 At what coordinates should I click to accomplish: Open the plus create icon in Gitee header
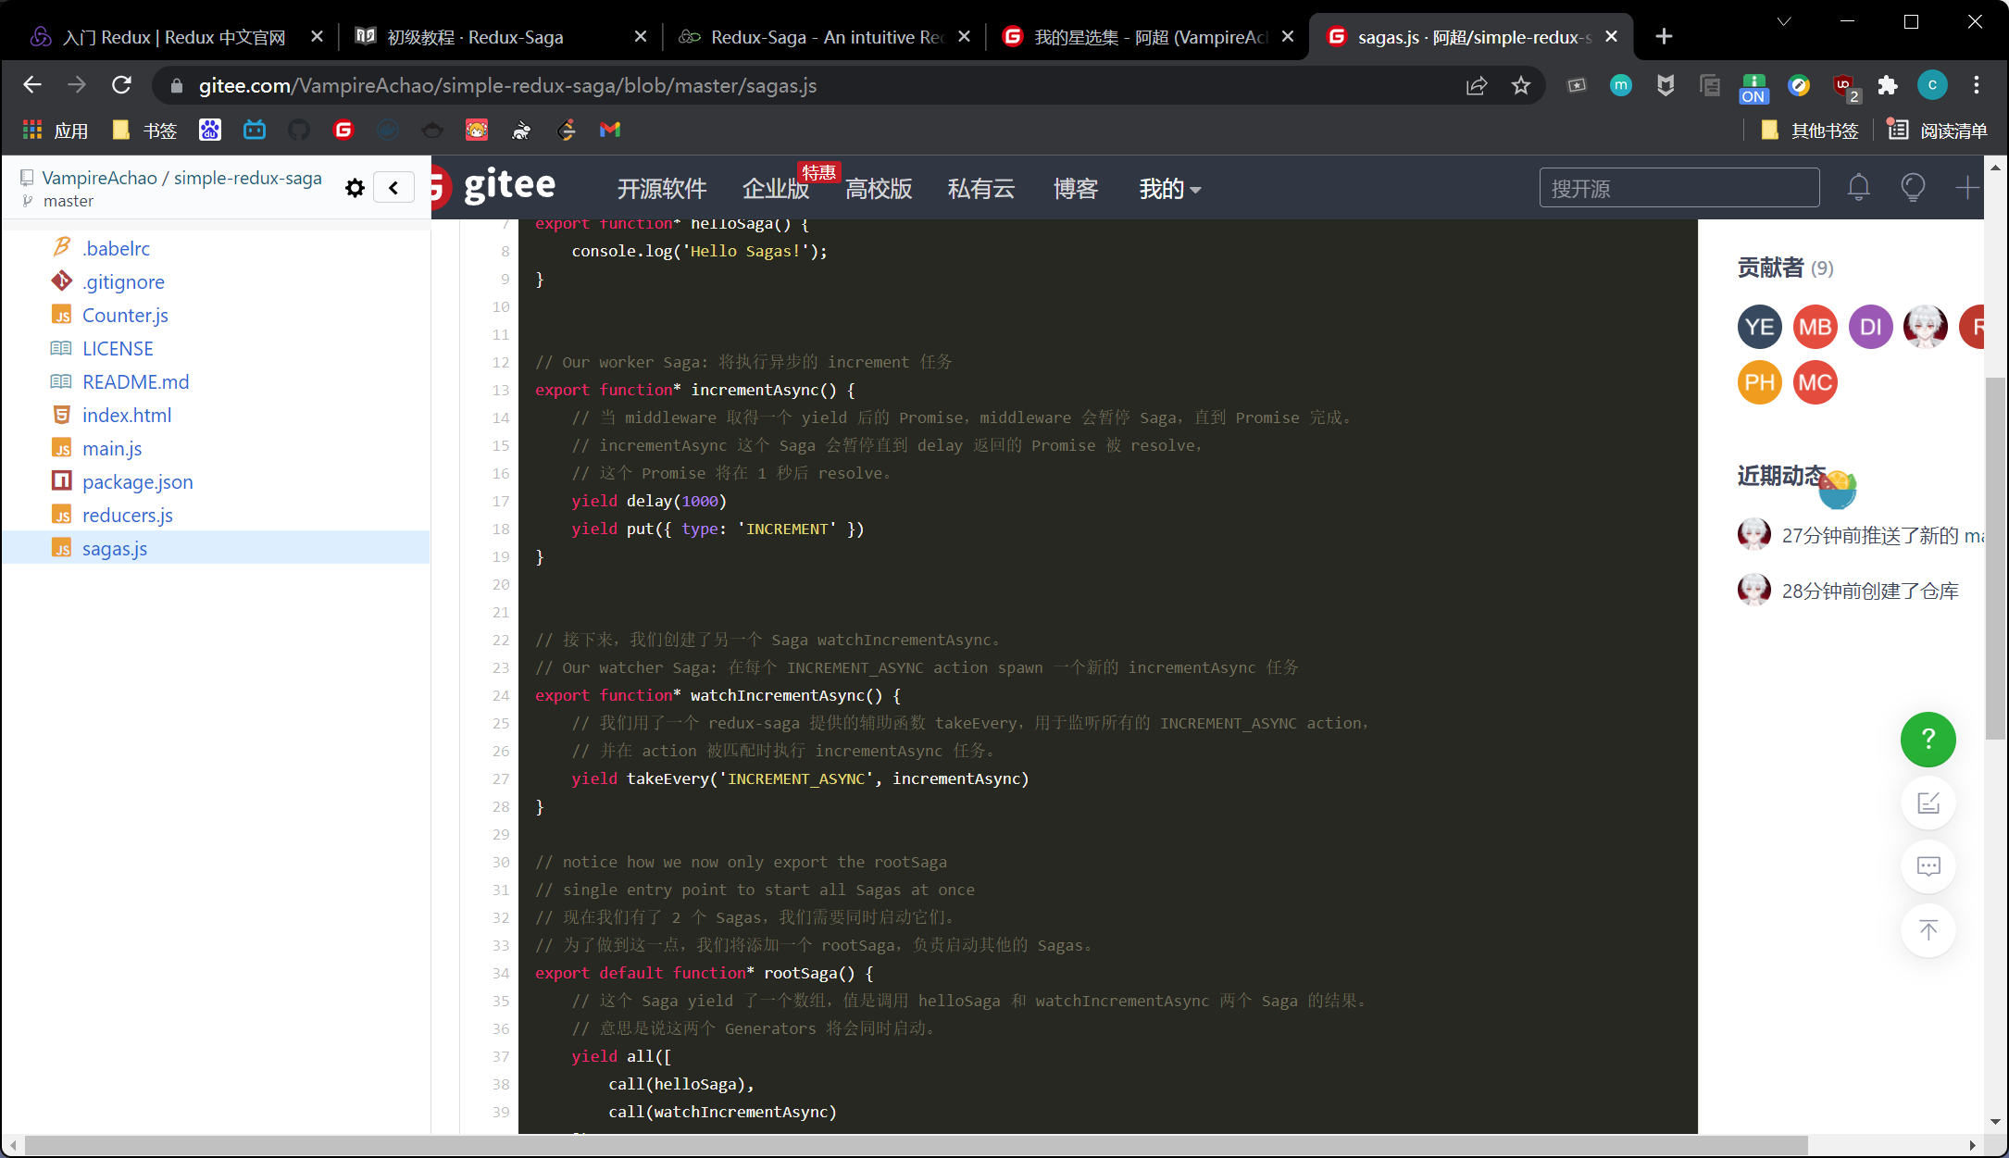[x=1966, y=188]
